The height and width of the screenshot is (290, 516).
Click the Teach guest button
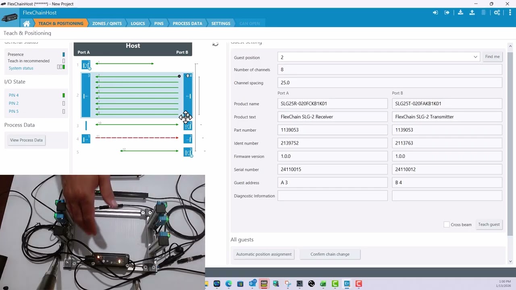coord(489,224)
